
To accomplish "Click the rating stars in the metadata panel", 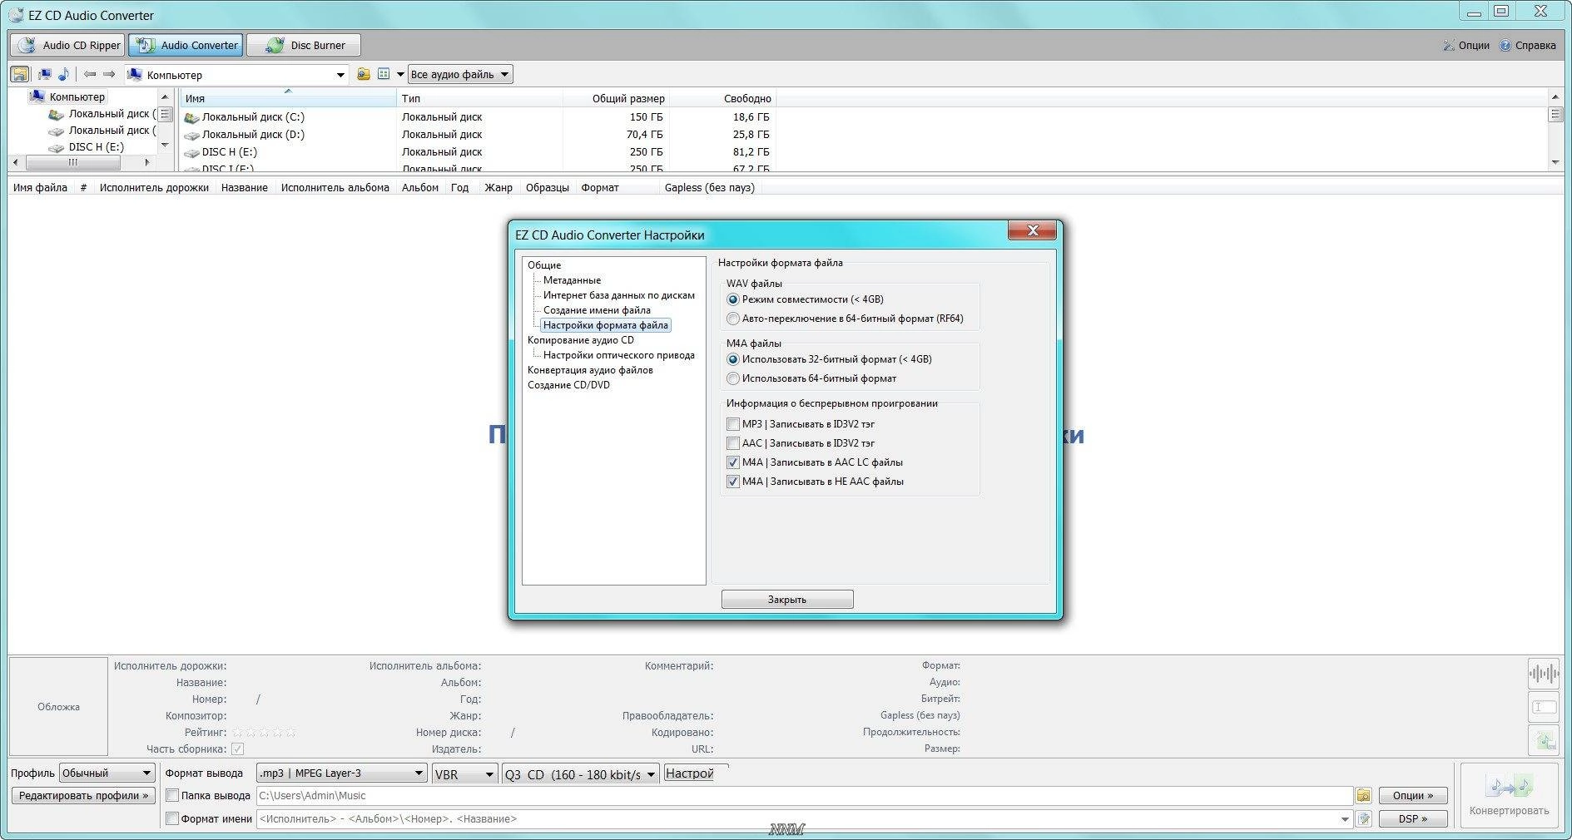I will (263, 732).
